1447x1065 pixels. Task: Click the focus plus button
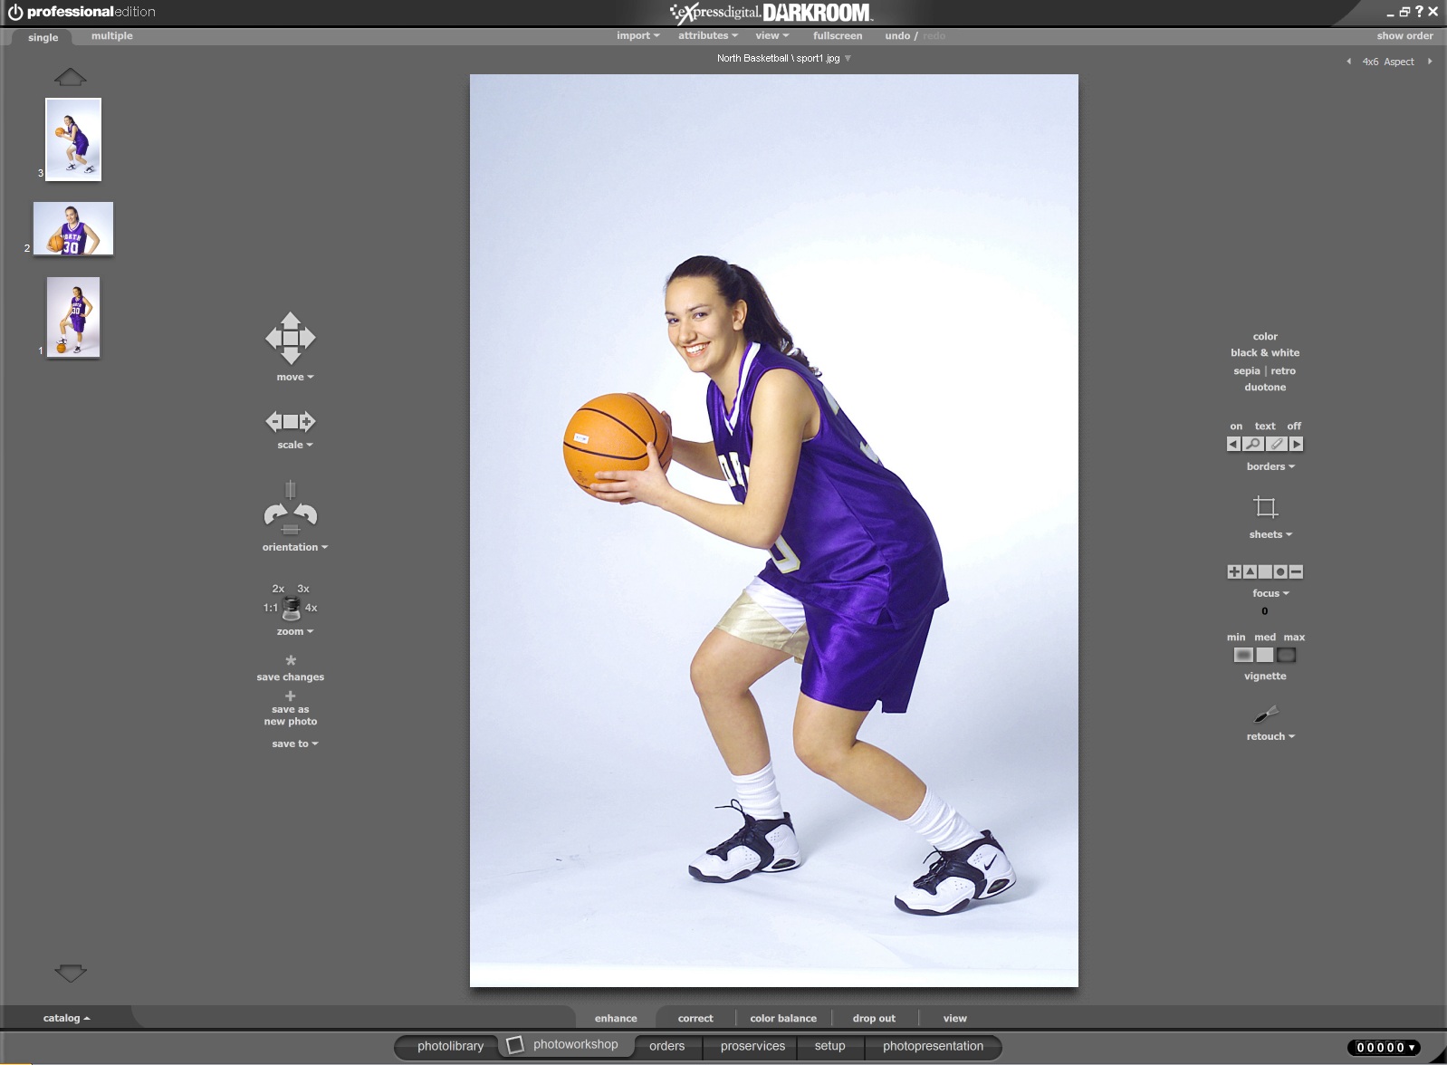[1234, 571]
